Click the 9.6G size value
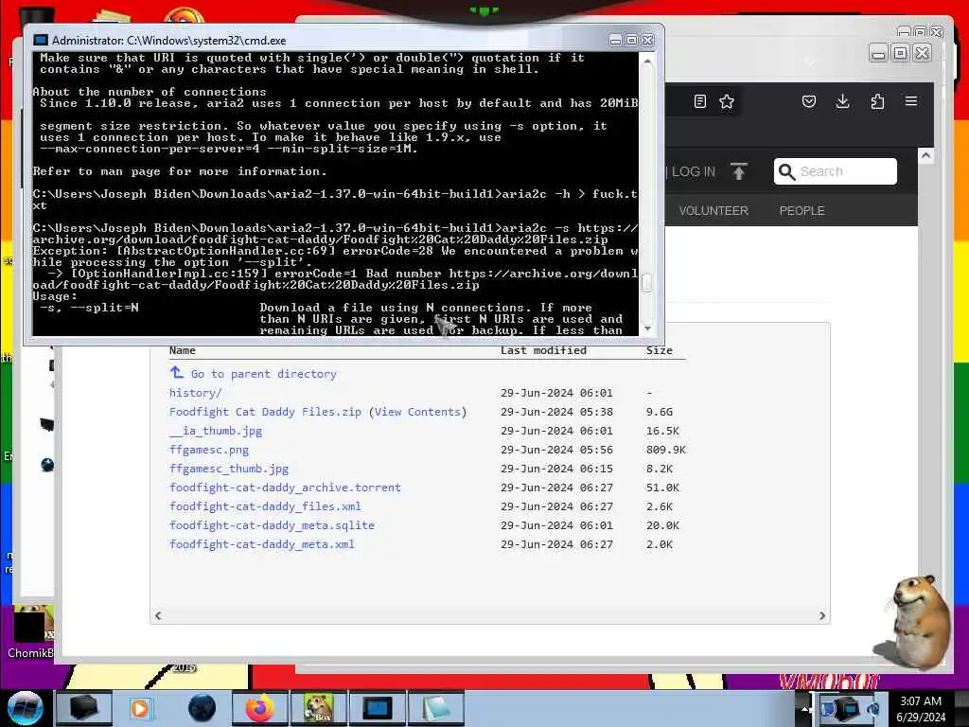This screenshot has width=969, height=727. [x=660, y=412]
